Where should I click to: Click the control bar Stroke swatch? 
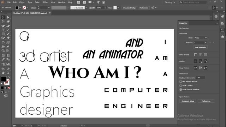pyautogui.click(x=24, y=8)
